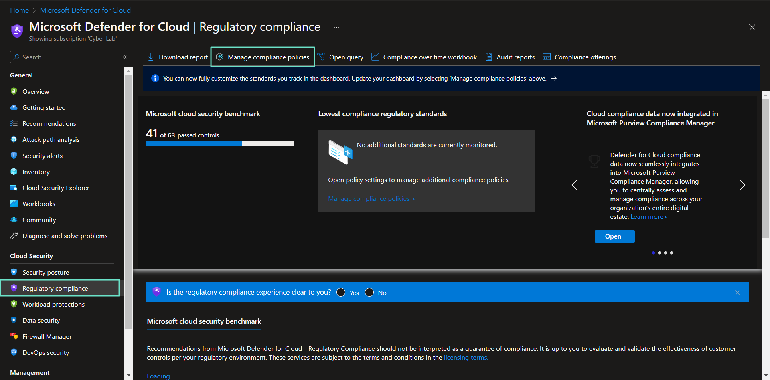Click the banner arrow after 'above.'
770x380 pixels.
pos(553,79)
